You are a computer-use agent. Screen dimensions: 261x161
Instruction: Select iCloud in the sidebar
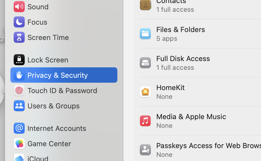point(38,158)
